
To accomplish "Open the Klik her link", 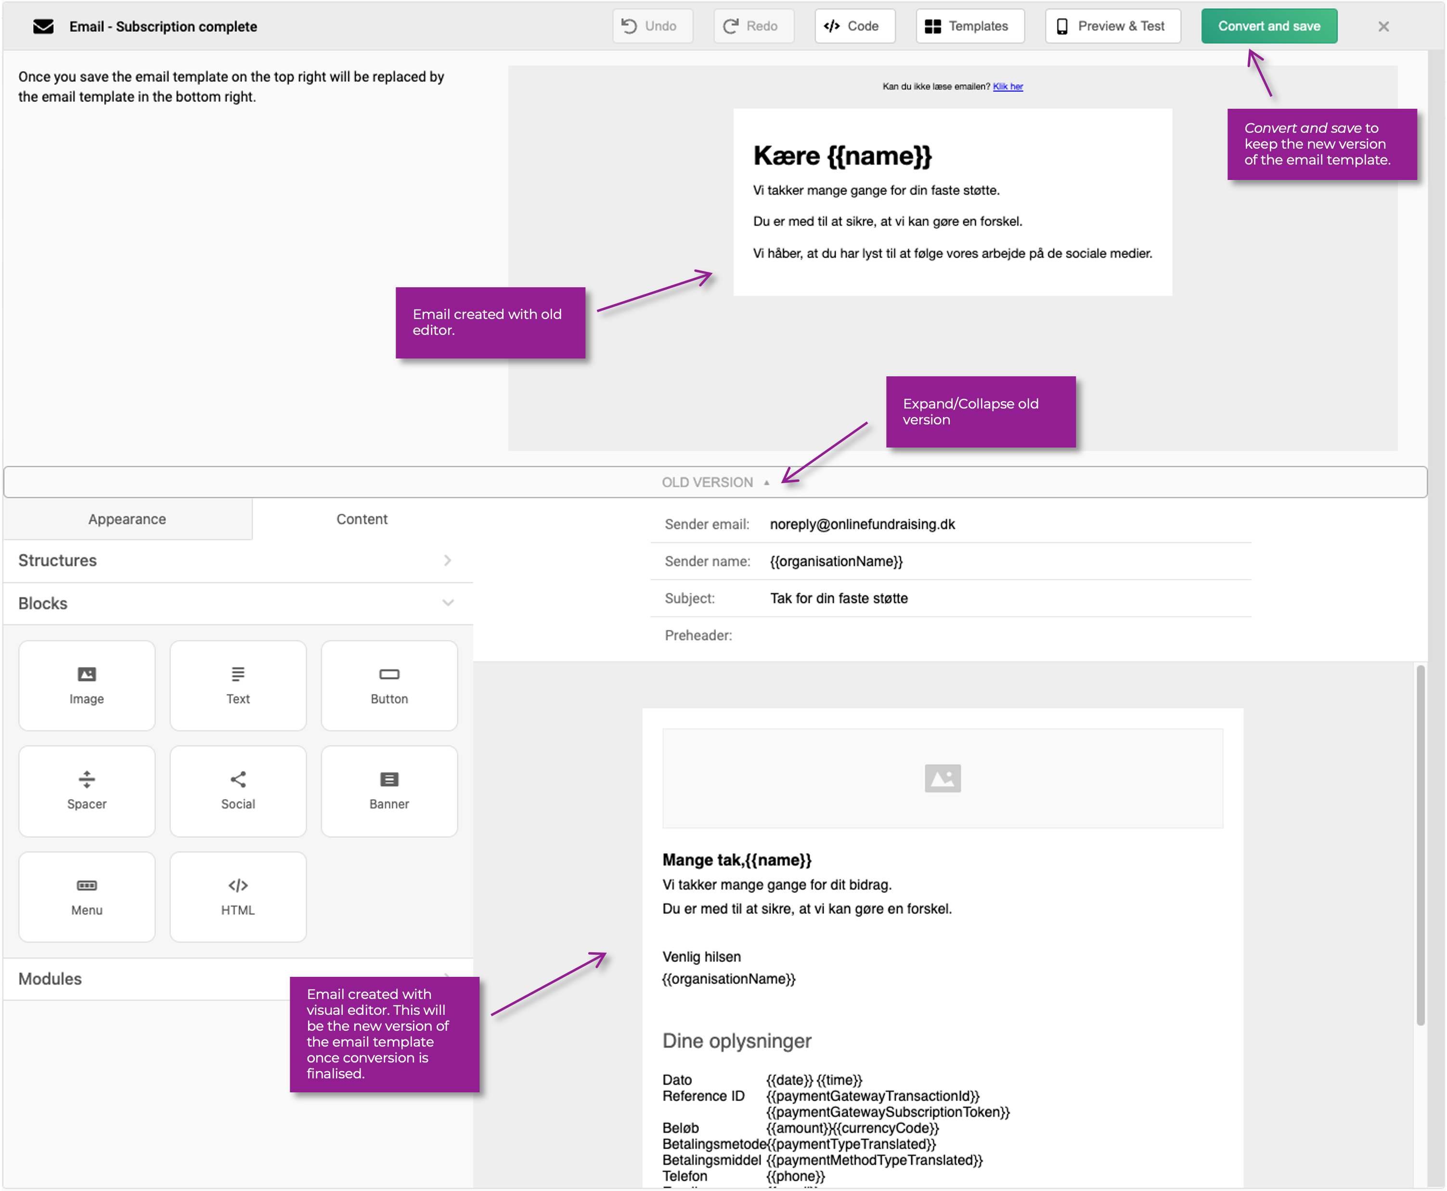I will click(1007, 87).
